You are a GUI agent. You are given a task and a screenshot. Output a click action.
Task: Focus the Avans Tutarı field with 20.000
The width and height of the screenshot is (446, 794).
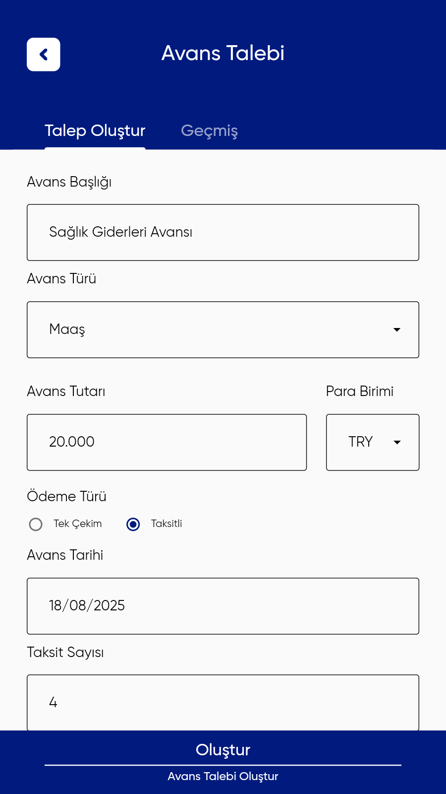167,442
